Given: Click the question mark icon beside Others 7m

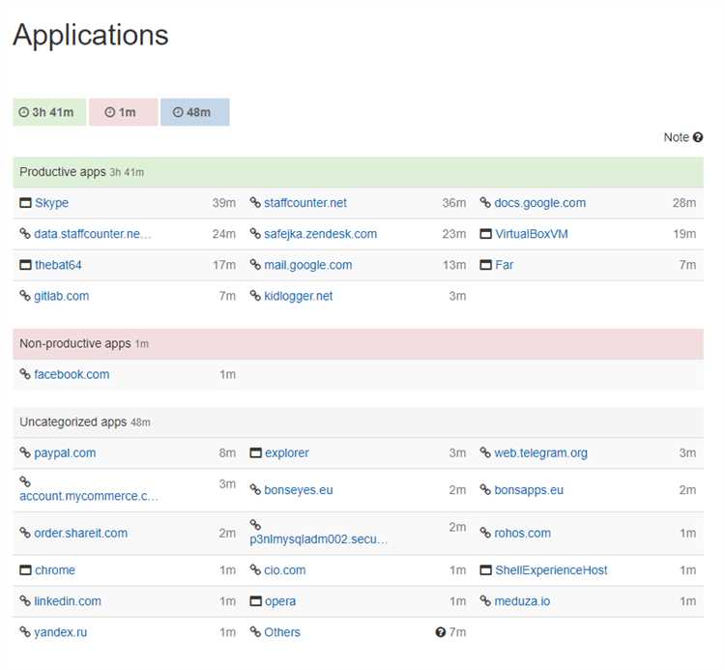Looking at the screenshot, I should pyautogui.click(x=440, y=632).
